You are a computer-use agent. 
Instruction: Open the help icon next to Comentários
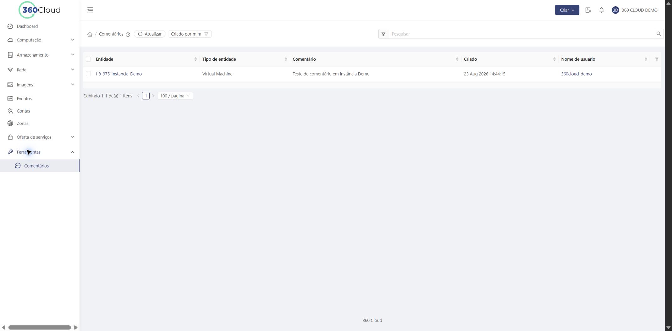coord(128,35)
